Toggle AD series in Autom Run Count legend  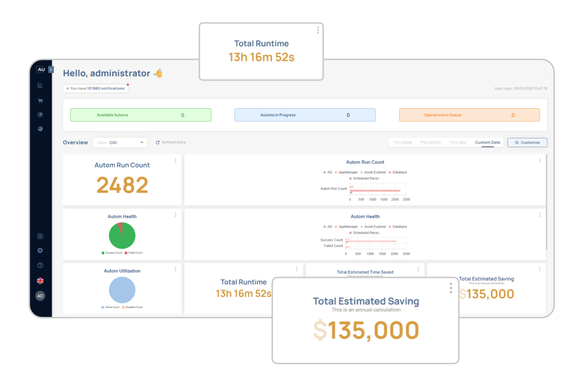328,172
